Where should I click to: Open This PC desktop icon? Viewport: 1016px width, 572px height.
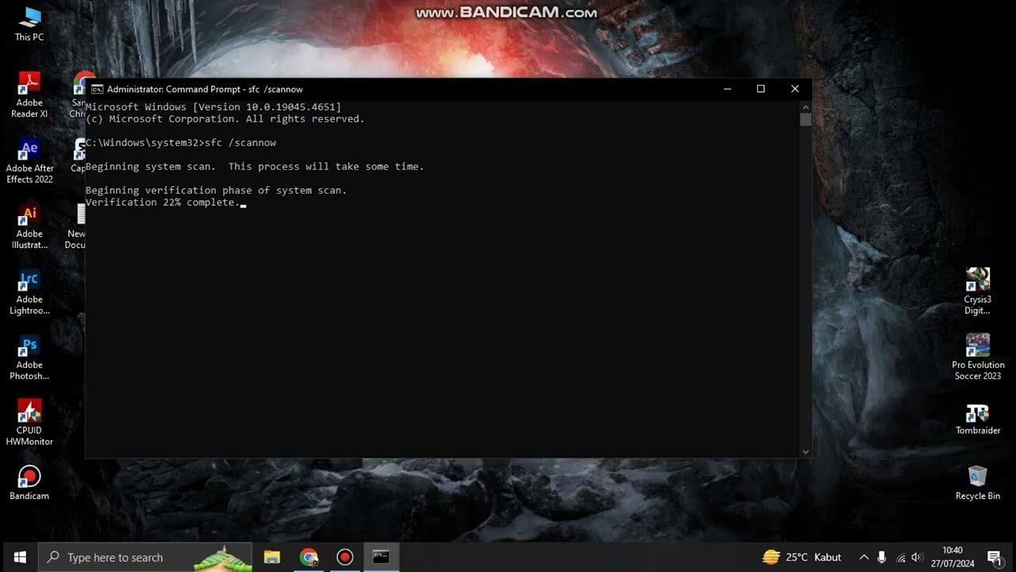pyautogui.click(x=29, y=24)
